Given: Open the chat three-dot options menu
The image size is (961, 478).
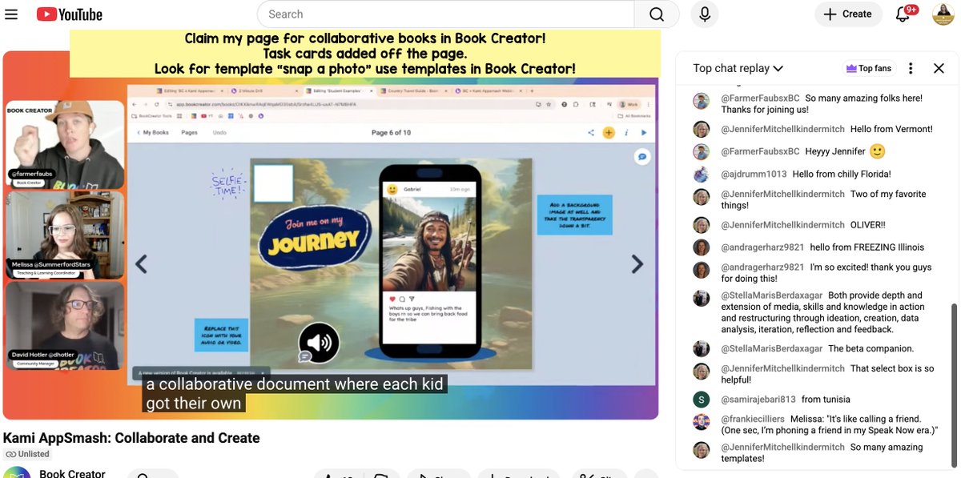Looking at the screenshot, I should tap(911, 68).
